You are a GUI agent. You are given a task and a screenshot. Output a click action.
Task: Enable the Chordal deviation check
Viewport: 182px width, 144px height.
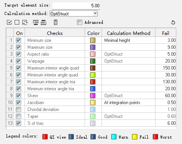click(18, 109)
